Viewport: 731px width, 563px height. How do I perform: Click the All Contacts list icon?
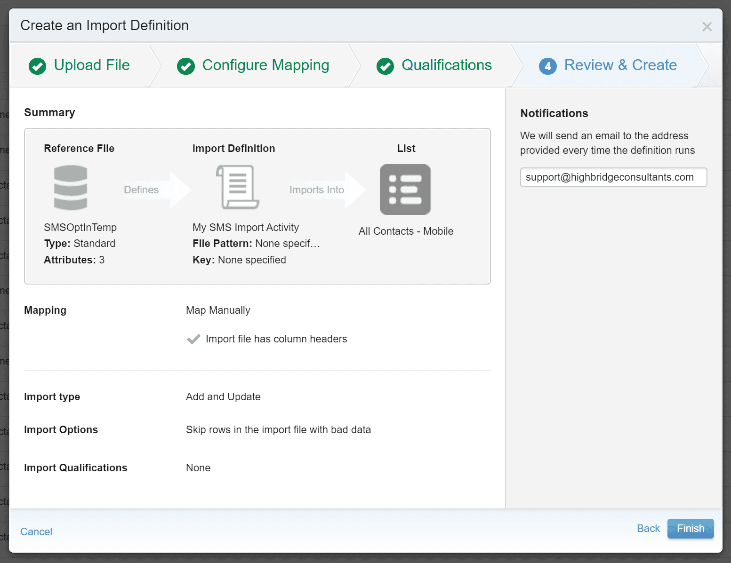click(x=405, y=190)
